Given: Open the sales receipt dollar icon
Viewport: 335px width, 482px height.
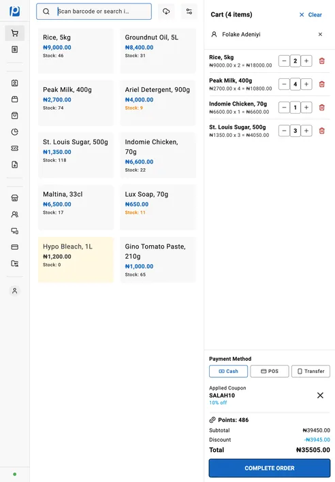Looking at the screenshot, I should point(14,50).
